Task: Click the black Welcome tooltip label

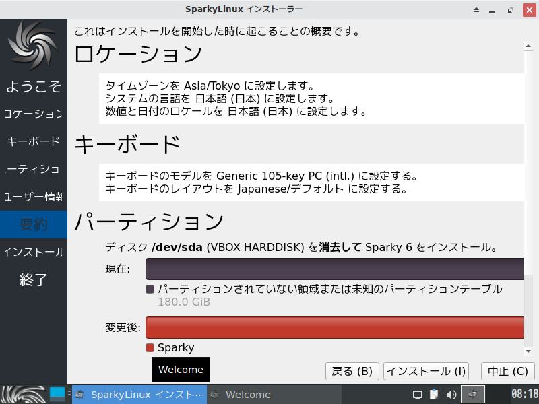Action: 181,370
